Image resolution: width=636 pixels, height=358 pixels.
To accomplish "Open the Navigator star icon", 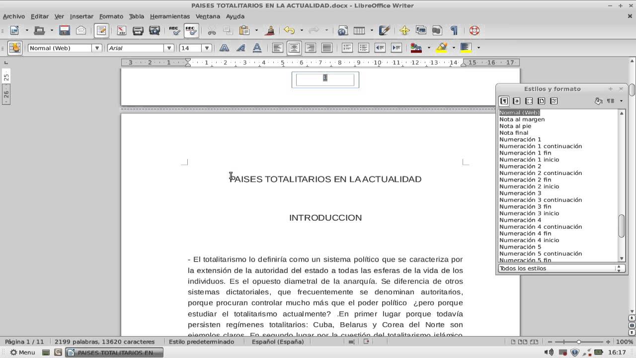I will click(x=404, y=30).
